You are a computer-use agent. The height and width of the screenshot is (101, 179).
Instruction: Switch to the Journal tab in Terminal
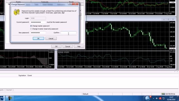point(9,90)
